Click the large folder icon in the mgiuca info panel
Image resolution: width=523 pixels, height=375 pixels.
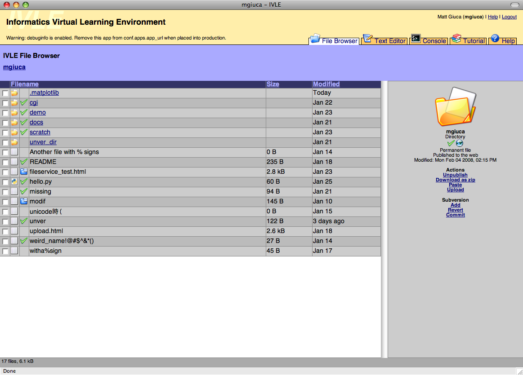coord(456,106)
